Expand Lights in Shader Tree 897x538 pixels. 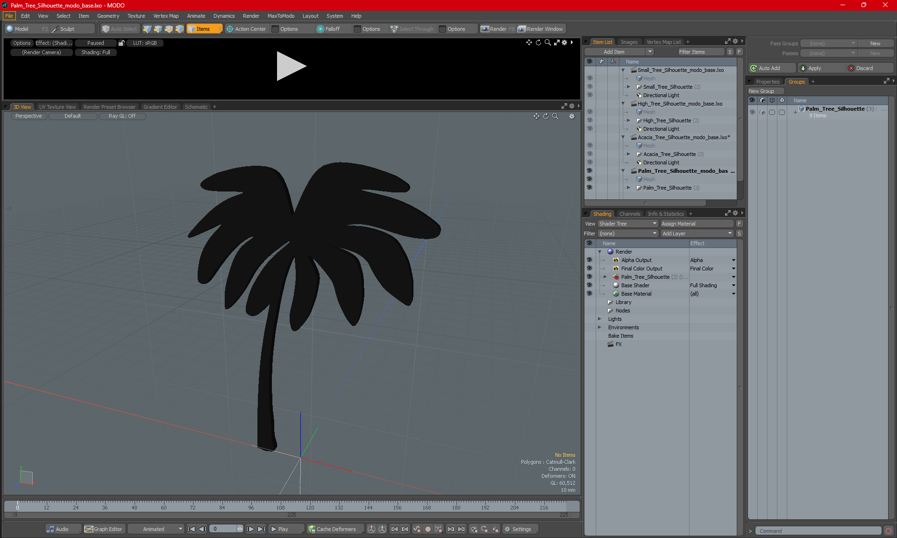point(600,319)
